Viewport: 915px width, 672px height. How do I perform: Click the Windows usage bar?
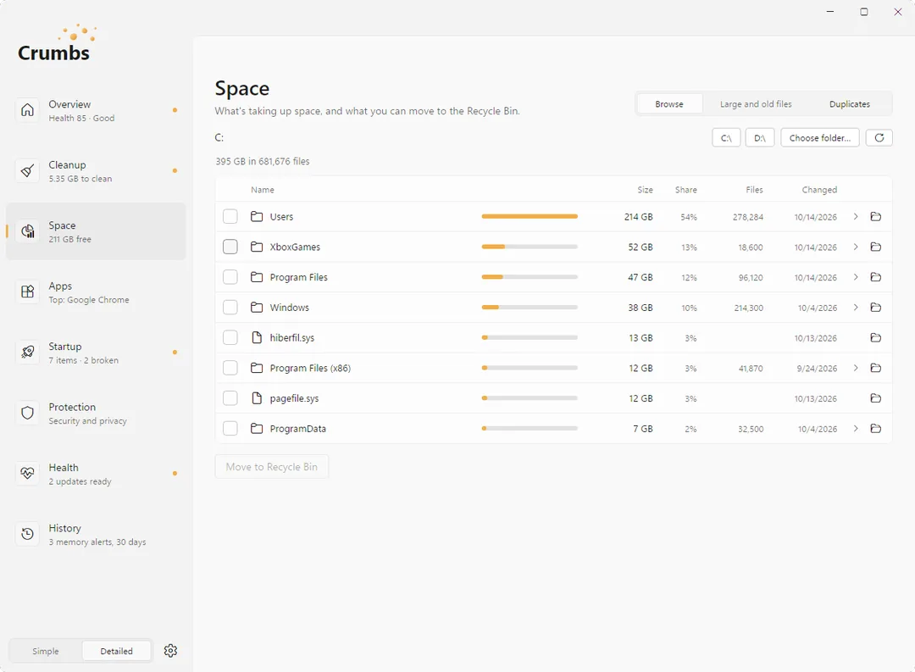pyautogui.click(x=530, y=308)
